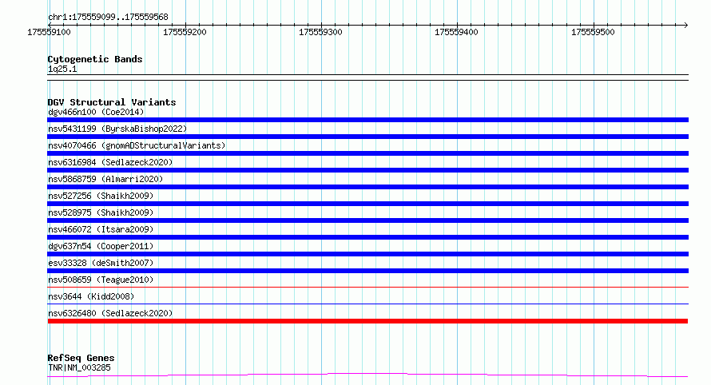Select the 1q25.1 band label

(x=62, y=69)
